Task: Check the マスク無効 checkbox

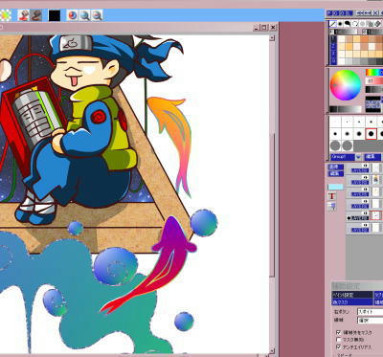Action: 339,340
